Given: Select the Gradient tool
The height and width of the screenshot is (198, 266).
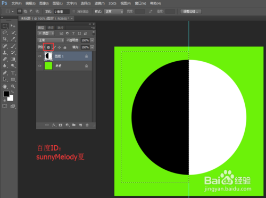Looking at the screenshot, I should (13, 59).
